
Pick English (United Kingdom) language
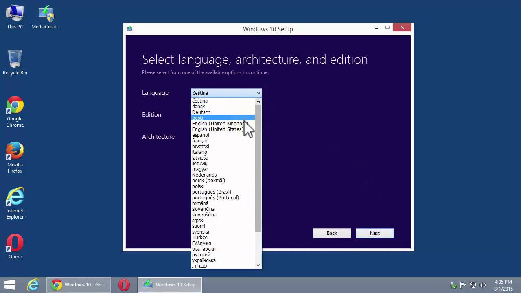pyautogui.click(x=223, y=123)
